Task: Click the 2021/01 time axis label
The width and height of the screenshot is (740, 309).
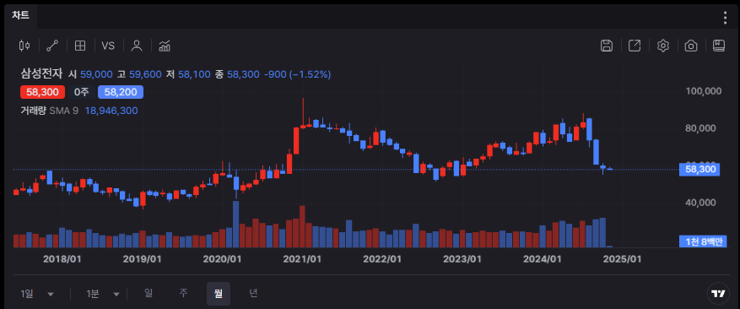Action: click(302, 259)
